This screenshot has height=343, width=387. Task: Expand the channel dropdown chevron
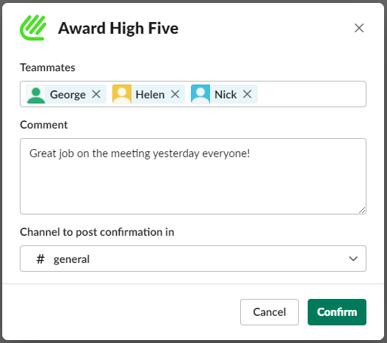pos(353,259)
